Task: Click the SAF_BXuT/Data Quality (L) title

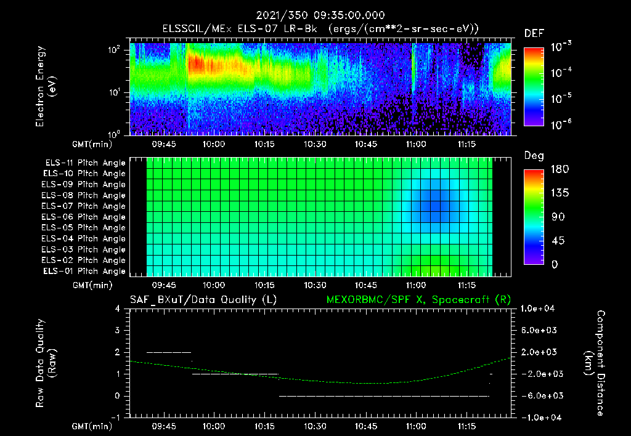Action: coord(203,300)
